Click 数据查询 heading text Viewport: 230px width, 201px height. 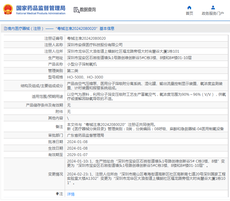tap(88, 10)
